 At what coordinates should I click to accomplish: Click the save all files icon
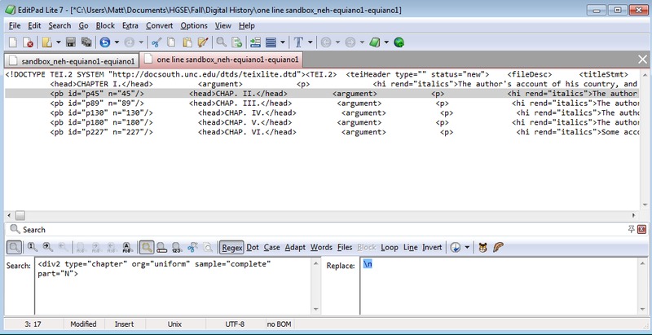coord(86,42)
